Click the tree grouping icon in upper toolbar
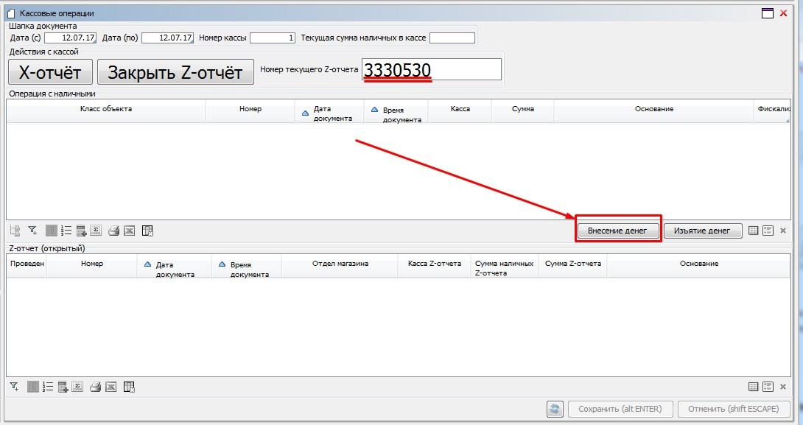This screenshot has height=425, width=803. 15,231
